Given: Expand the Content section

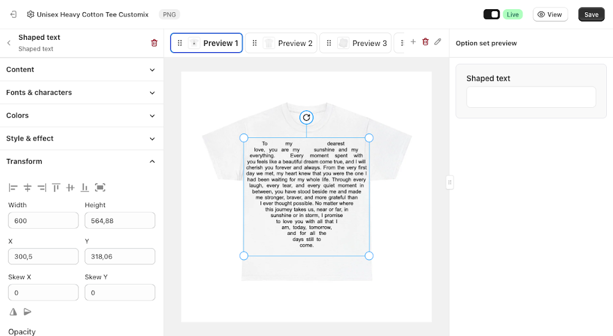Looking at the screenshot, I should [82, 70].
